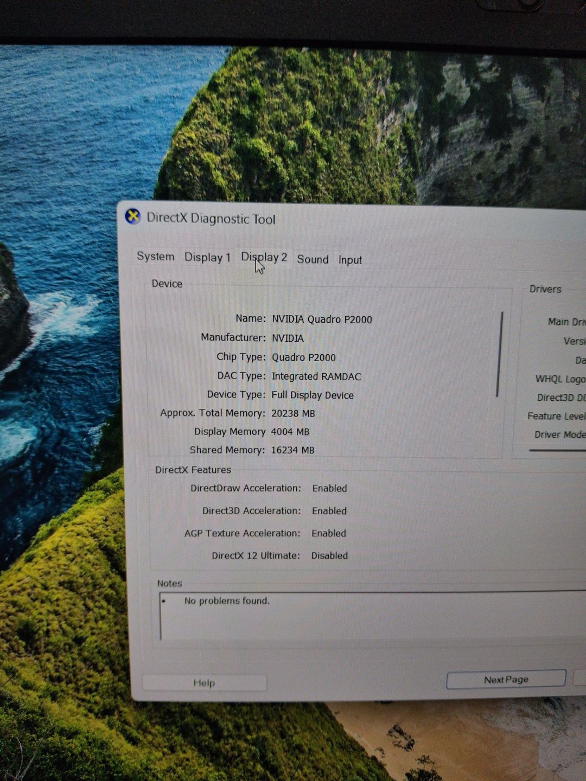Switch to the Sound tab
586x781 pixels.
point(313,259)
